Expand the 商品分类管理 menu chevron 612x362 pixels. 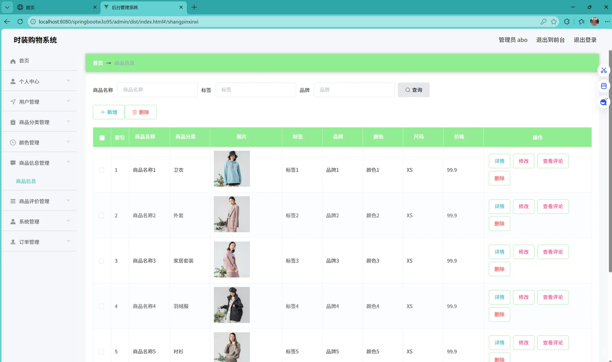[68, 121]
